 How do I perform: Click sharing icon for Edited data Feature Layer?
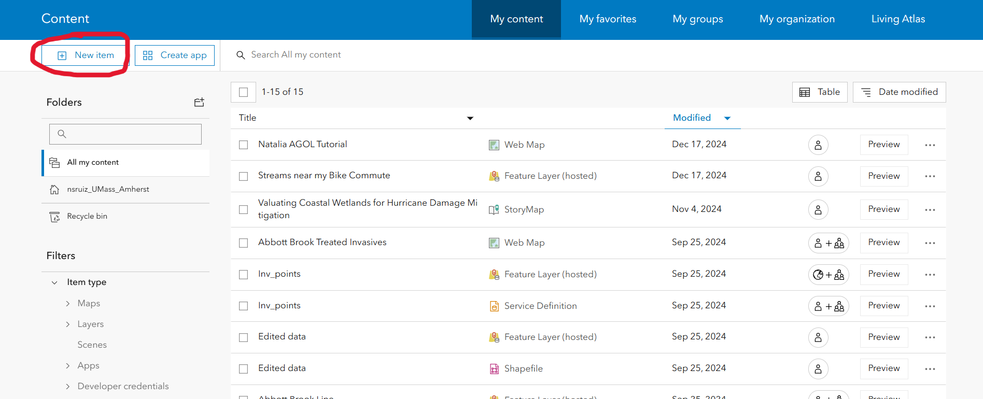[x=818, y=337]
